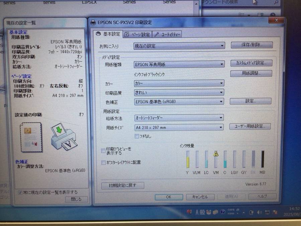Open the ユーティリティー tab
Screen dimensions: 301x226
[x=167, y=34]
